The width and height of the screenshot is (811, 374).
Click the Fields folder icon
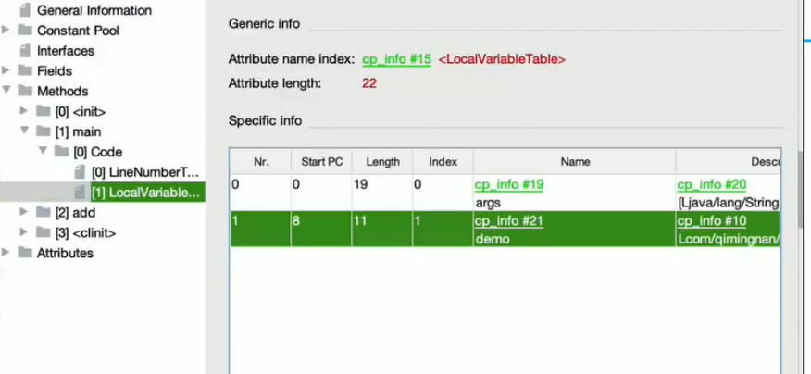pyautogui.click(x=24, y=71)
